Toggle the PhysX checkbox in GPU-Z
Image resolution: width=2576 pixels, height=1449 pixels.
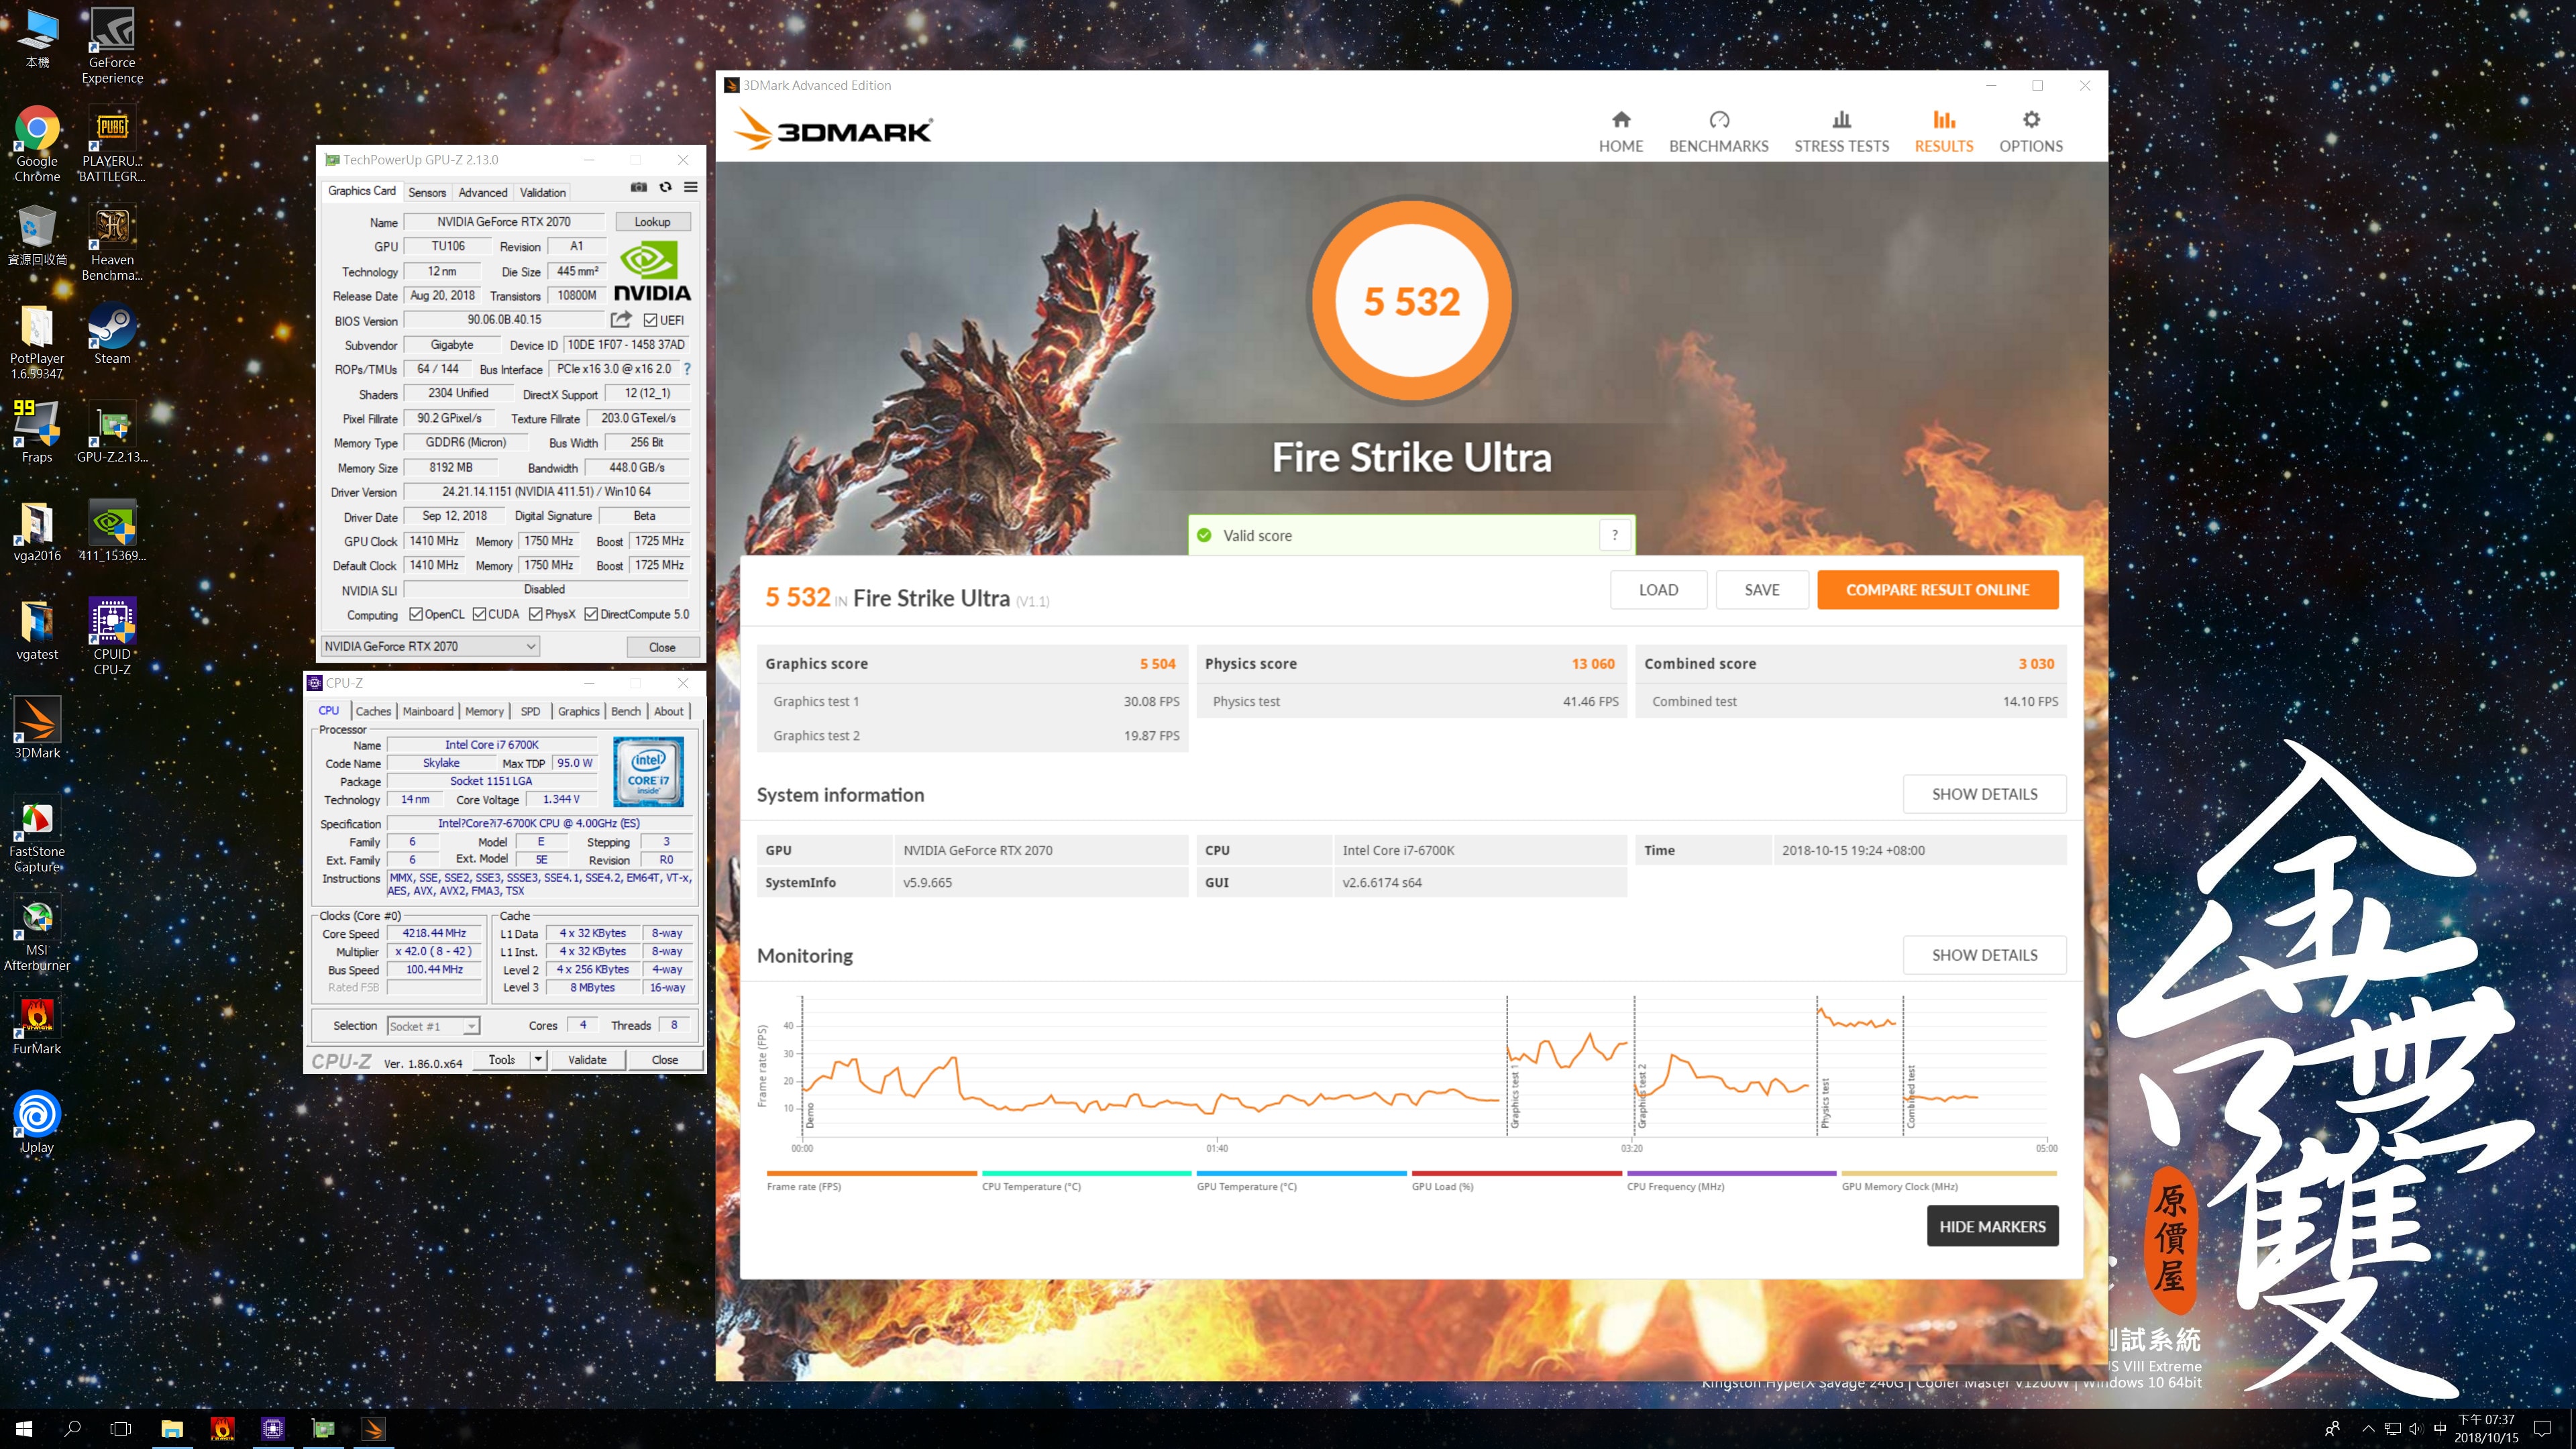coord(535,614)
